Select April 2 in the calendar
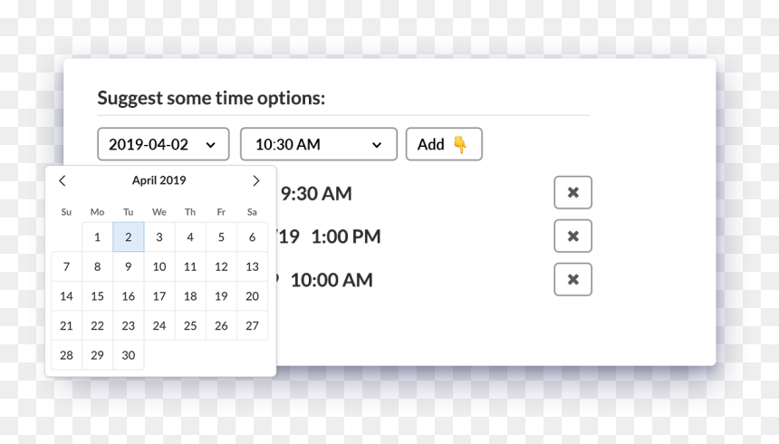This screenshot has width=779, height=444. 129,237
